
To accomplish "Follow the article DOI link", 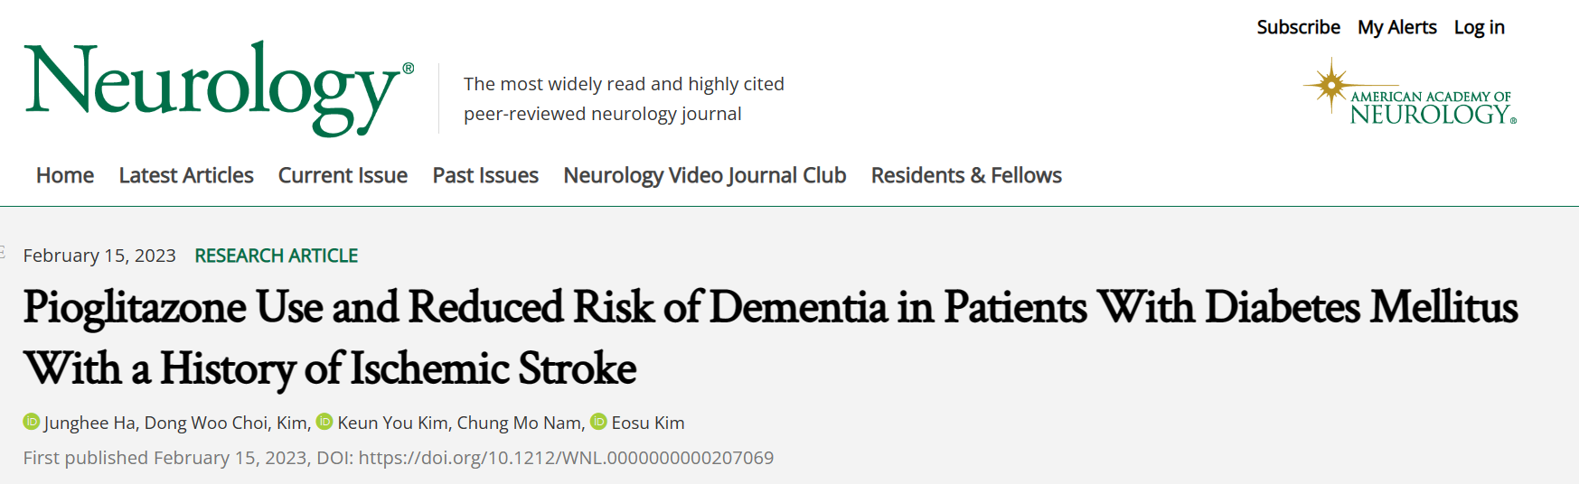I will [566, 458].
